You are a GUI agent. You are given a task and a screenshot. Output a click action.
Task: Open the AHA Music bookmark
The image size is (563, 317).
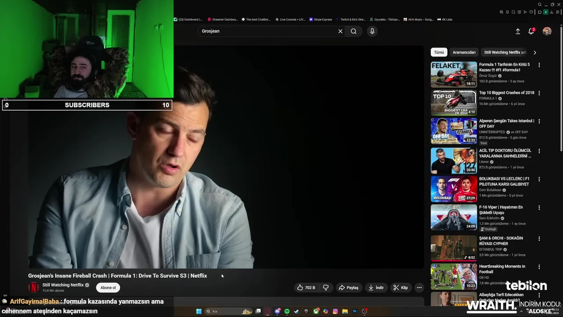[418, 19]
